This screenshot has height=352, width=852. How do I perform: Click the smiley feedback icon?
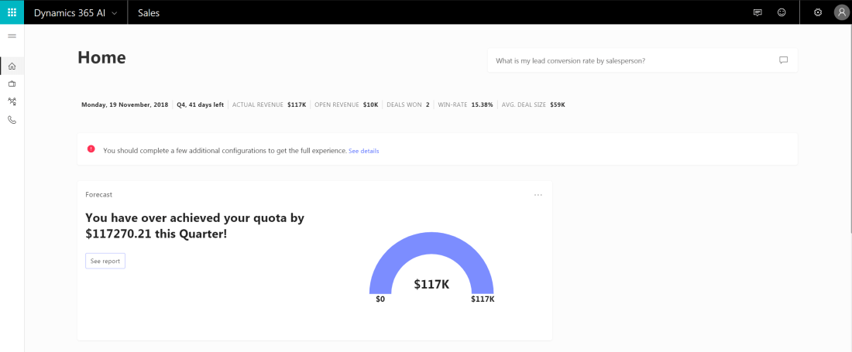tap(782, 12)
